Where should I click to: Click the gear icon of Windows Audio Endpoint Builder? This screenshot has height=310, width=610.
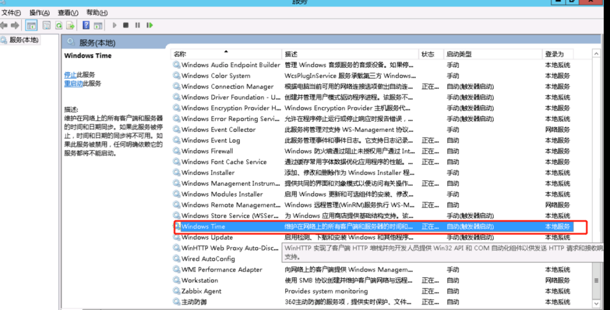click(x=177, y=65)
